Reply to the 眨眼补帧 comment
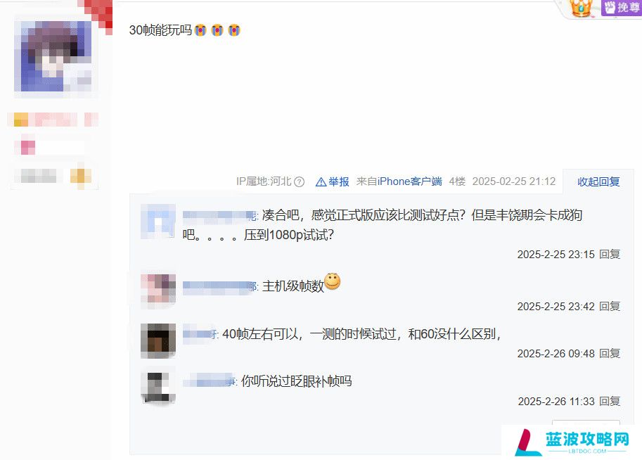Screen dimensions: 642x460 (x=610, y=402)
